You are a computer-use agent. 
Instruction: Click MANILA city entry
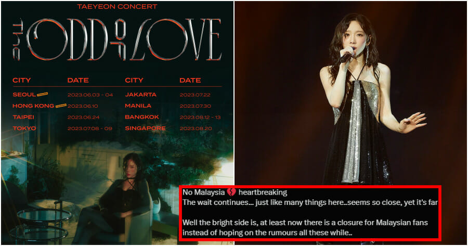(138, 106)
